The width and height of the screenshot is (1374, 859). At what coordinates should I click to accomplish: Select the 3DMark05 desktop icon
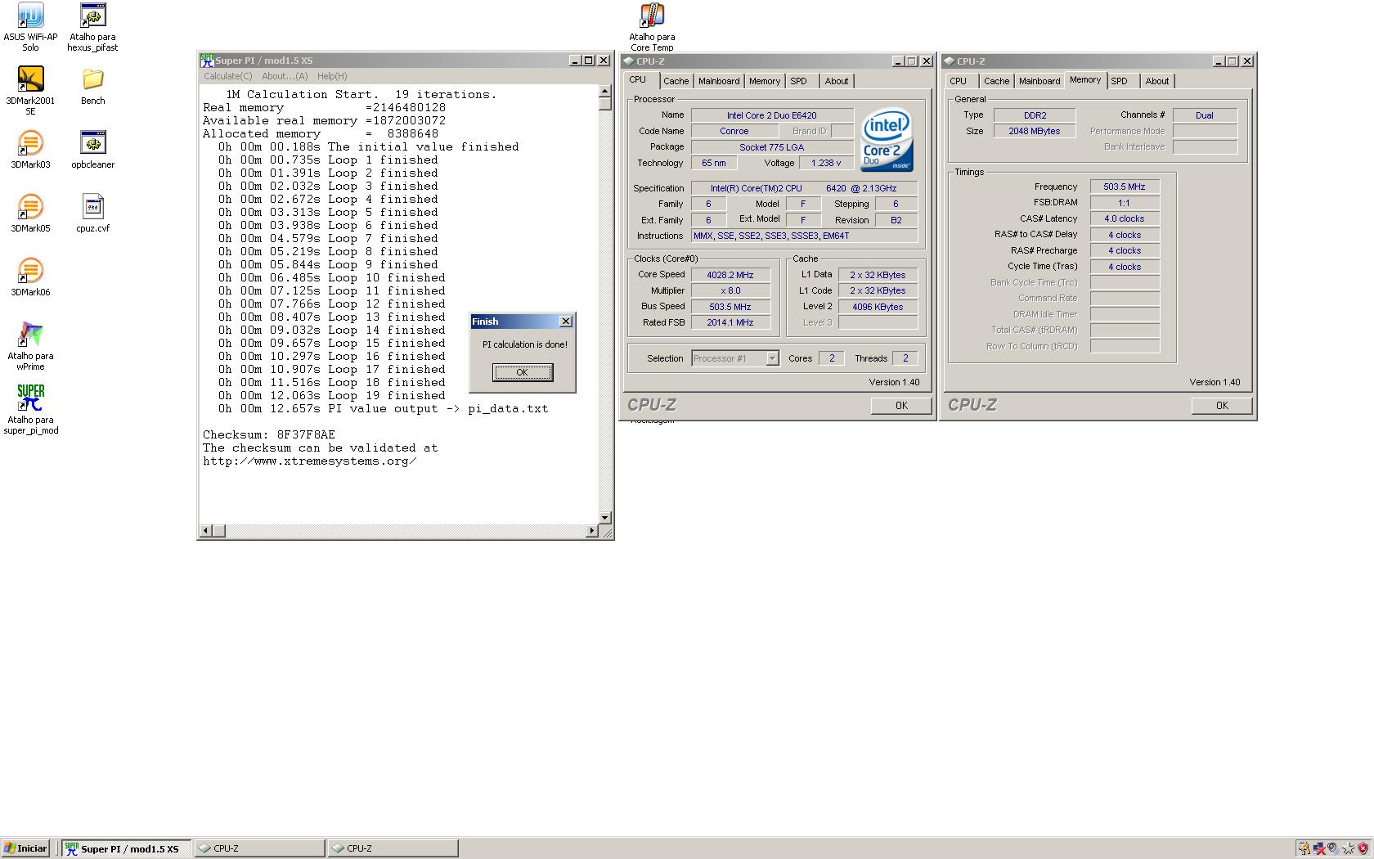pos(30,214)
